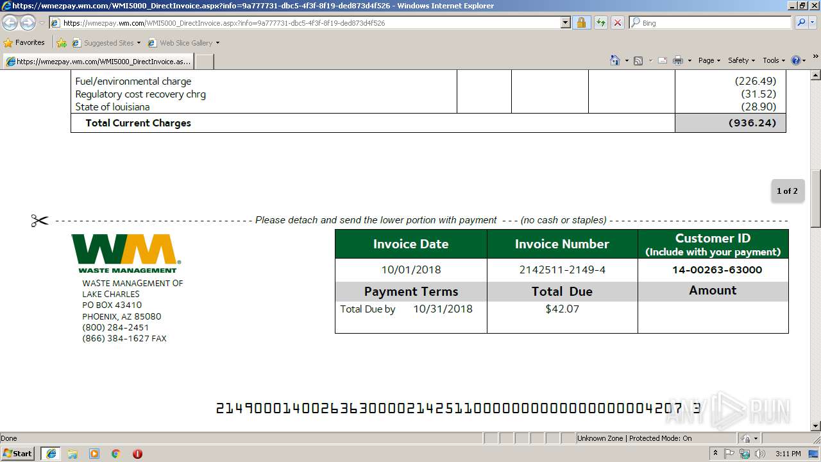This screenshot has height=462, width=821.
Task: Click the invoice number 2142511-2149-4
Action: [x=562, y=269]
